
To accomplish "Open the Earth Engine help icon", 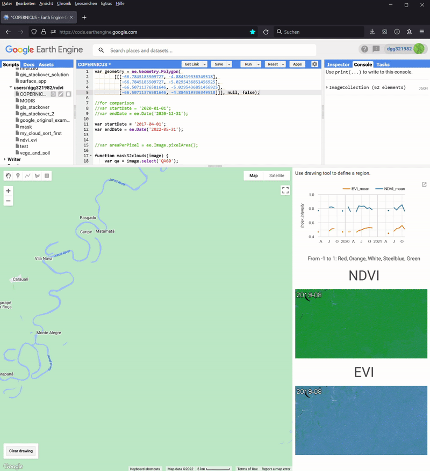I will click(364, 49).
